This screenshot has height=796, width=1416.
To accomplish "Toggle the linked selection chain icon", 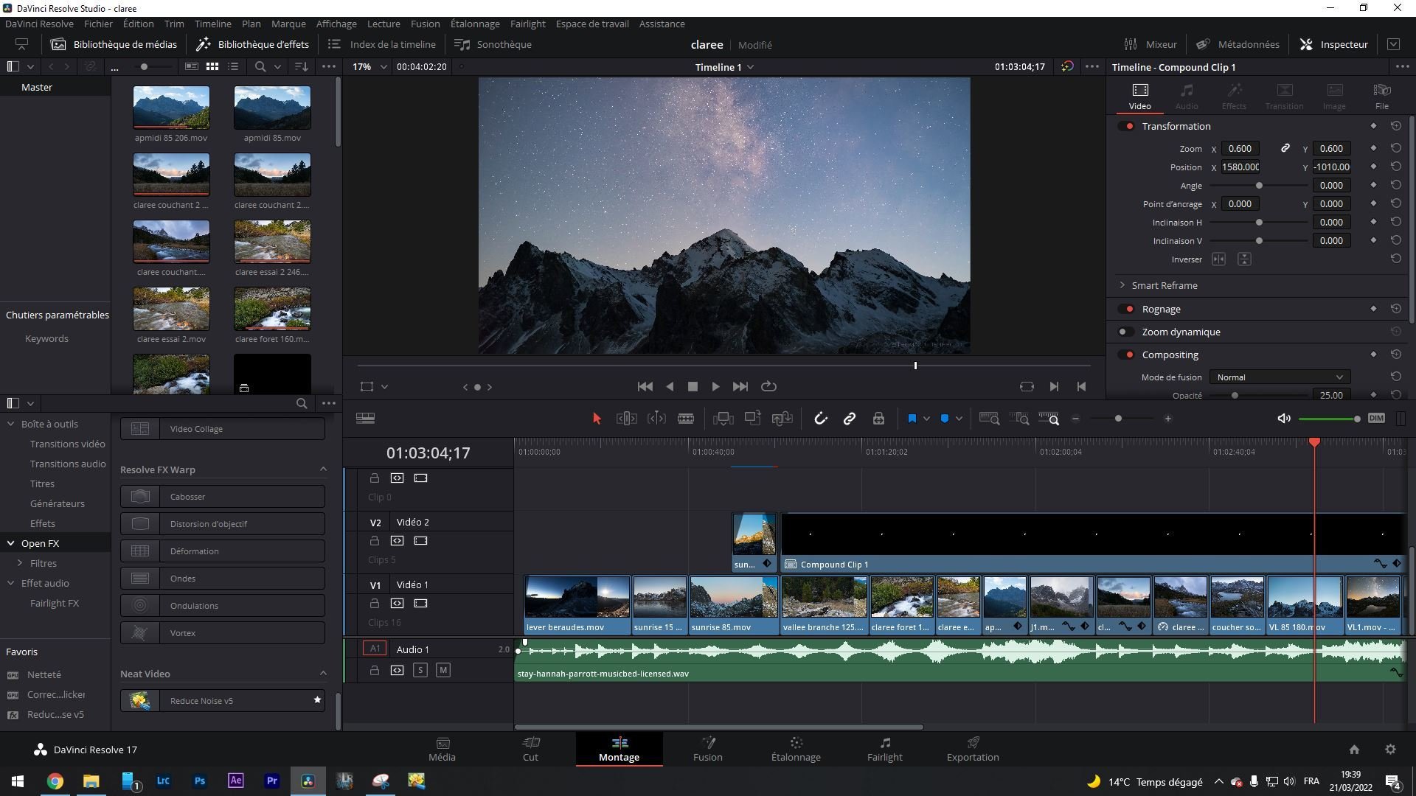I will [849, 419].
